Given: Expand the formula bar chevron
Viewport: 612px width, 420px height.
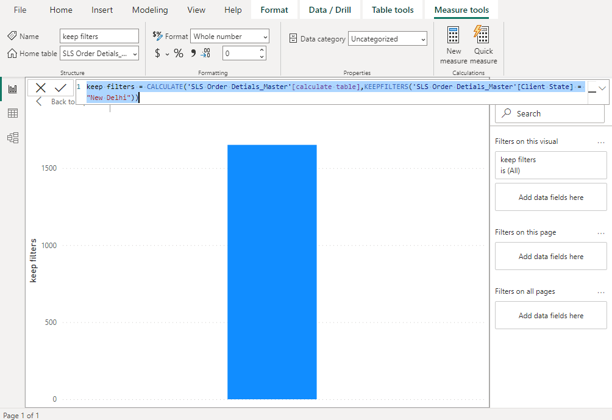Looking at the screenshot, I should click(x=602, y=88).
